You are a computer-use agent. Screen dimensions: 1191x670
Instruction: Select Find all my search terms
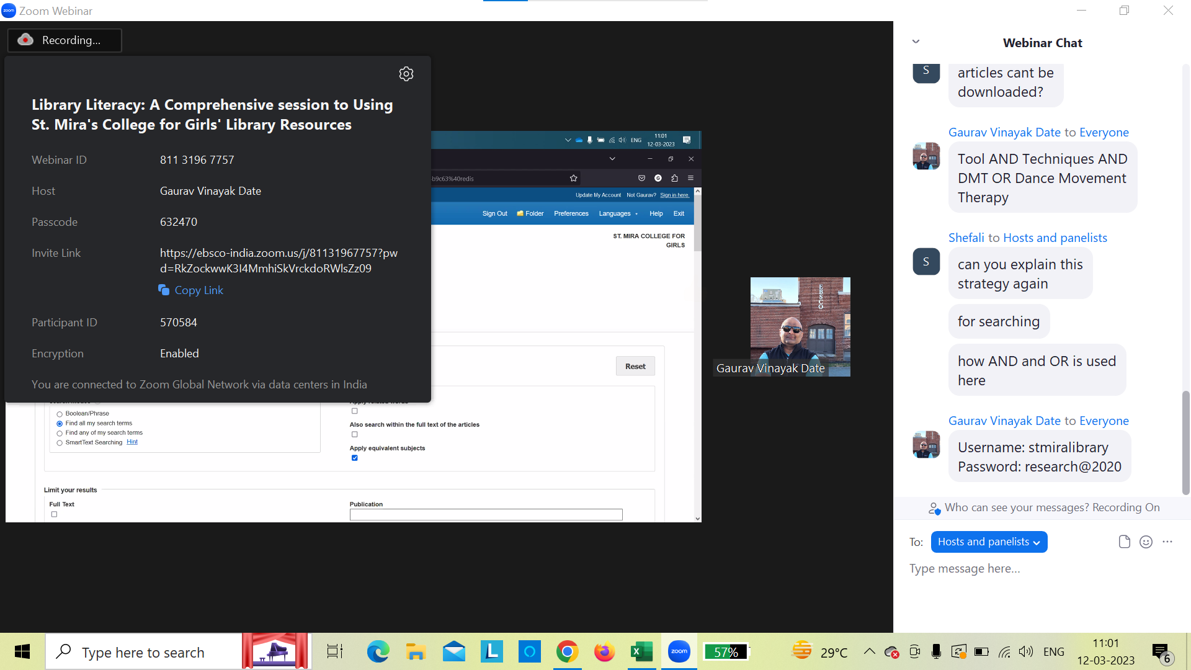pos(60,424)
